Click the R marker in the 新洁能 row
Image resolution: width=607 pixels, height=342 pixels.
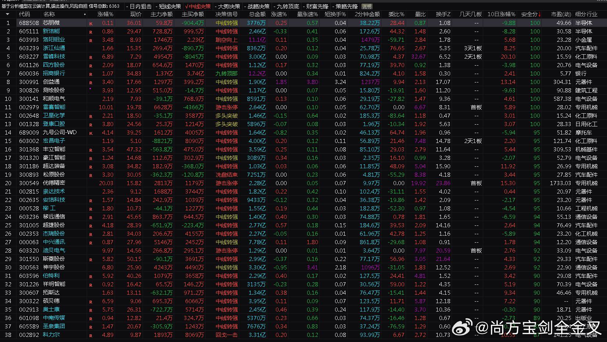pos(91,32)
